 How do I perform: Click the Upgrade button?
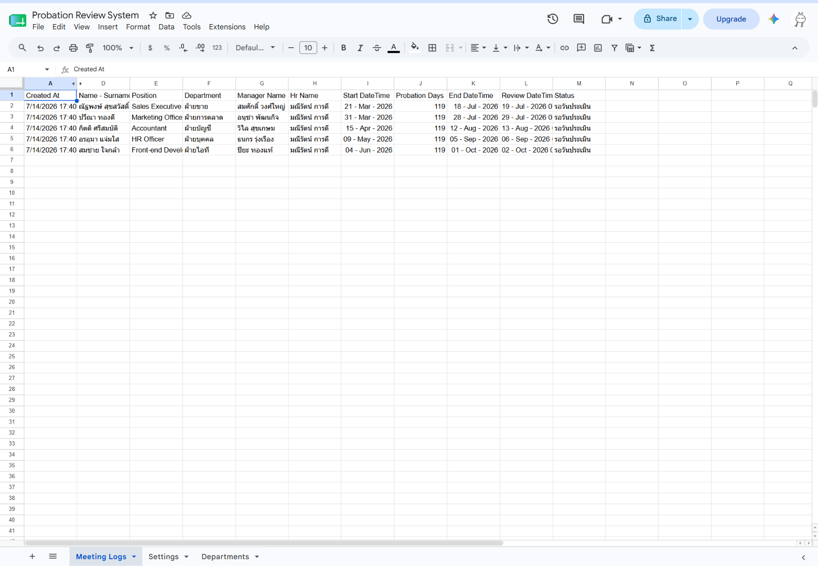(x=731, y=19)
